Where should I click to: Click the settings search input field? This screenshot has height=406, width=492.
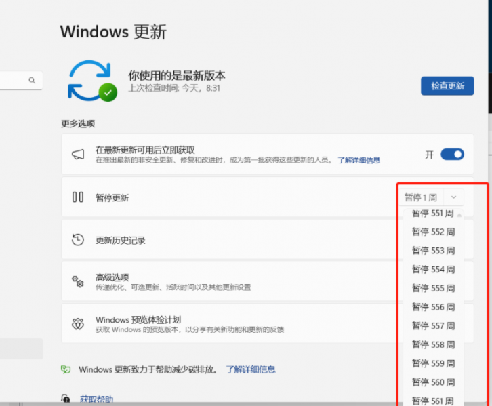coord(20,81)
